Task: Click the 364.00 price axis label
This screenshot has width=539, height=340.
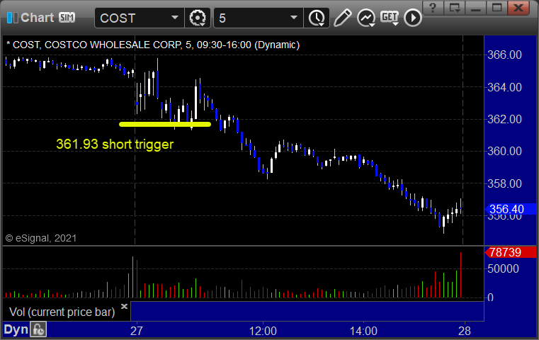Action: point(504,87)
